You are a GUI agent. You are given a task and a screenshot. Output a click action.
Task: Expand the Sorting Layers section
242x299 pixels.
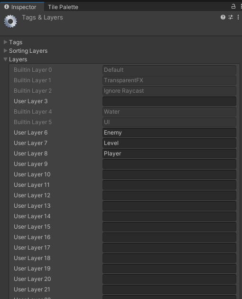coord(6,51)
